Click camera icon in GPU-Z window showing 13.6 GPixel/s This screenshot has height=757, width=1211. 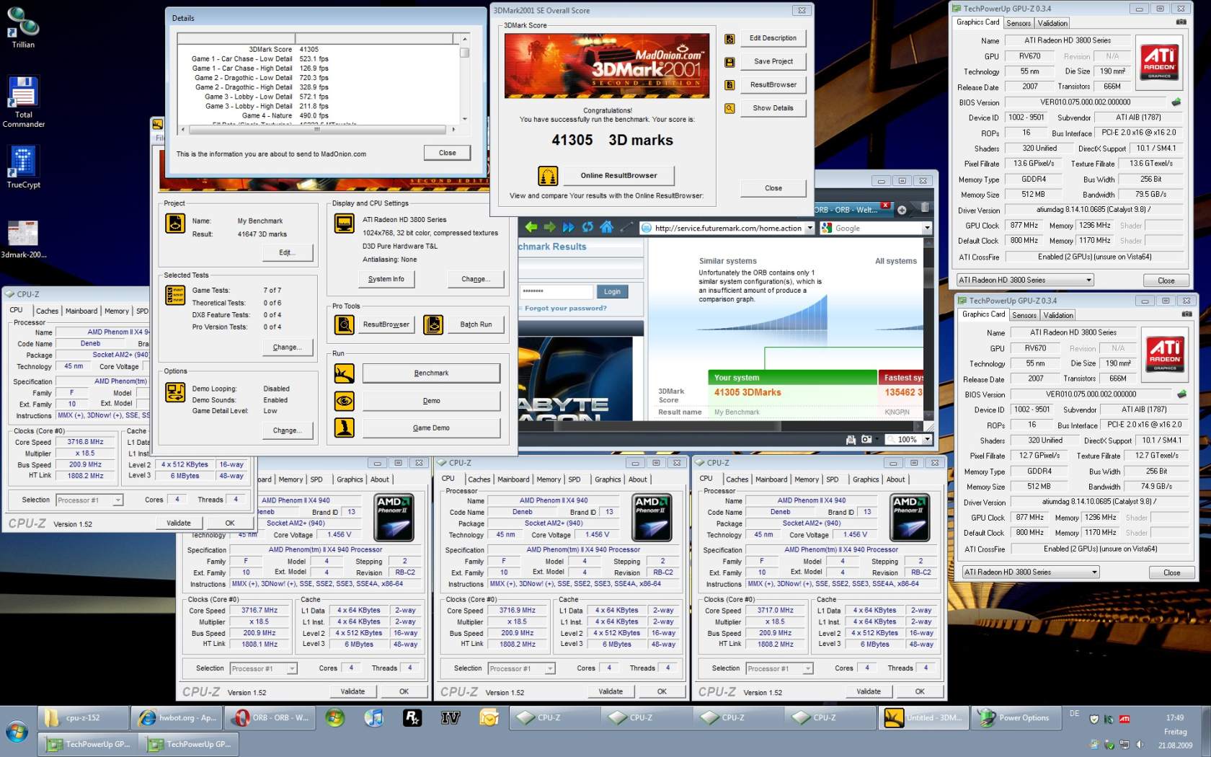coord(1181,22)
